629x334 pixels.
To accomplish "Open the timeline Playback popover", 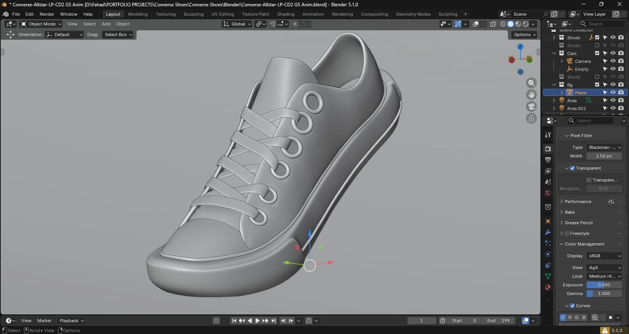I will 71,321.
